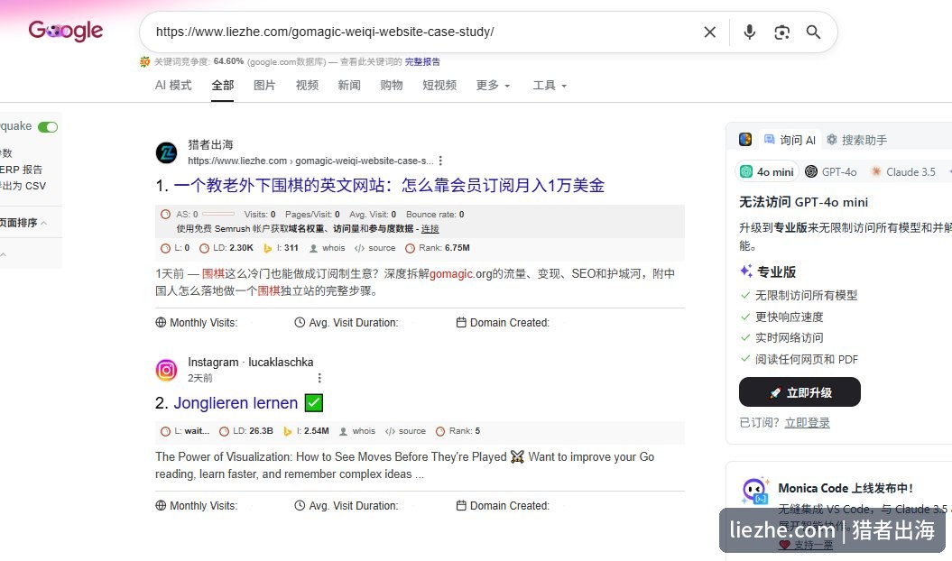Viewport: 952px width, 561px height.
Task: Open the first result title about 围棋英文网站
Action: pyautogui.click(x=389, y=185)
